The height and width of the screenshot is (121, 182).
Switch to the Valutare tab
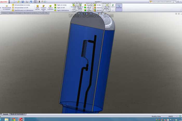click(x=11, y=13)
